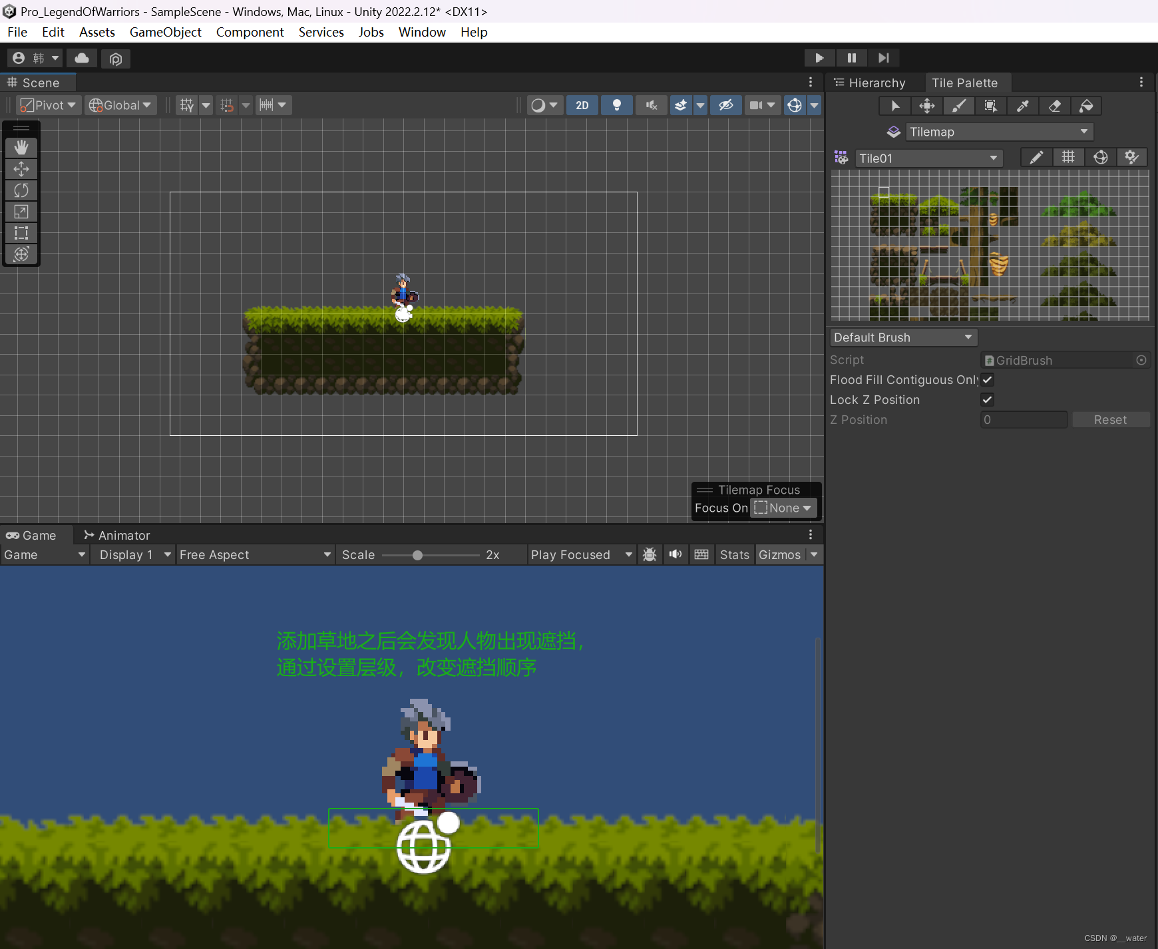The width and height of the screenshot is (1158, 949).
Task: Click the Game view vertical scrollbar
Action: [x=818, y=745]
